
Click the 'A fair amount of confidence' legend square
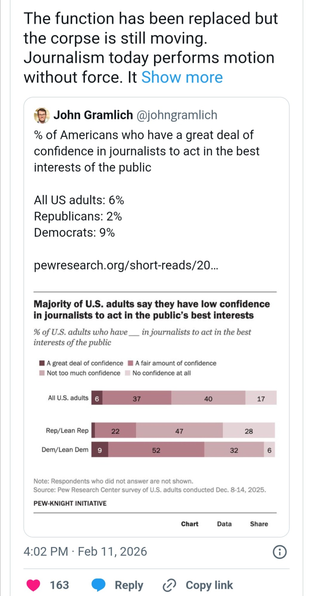131,363
